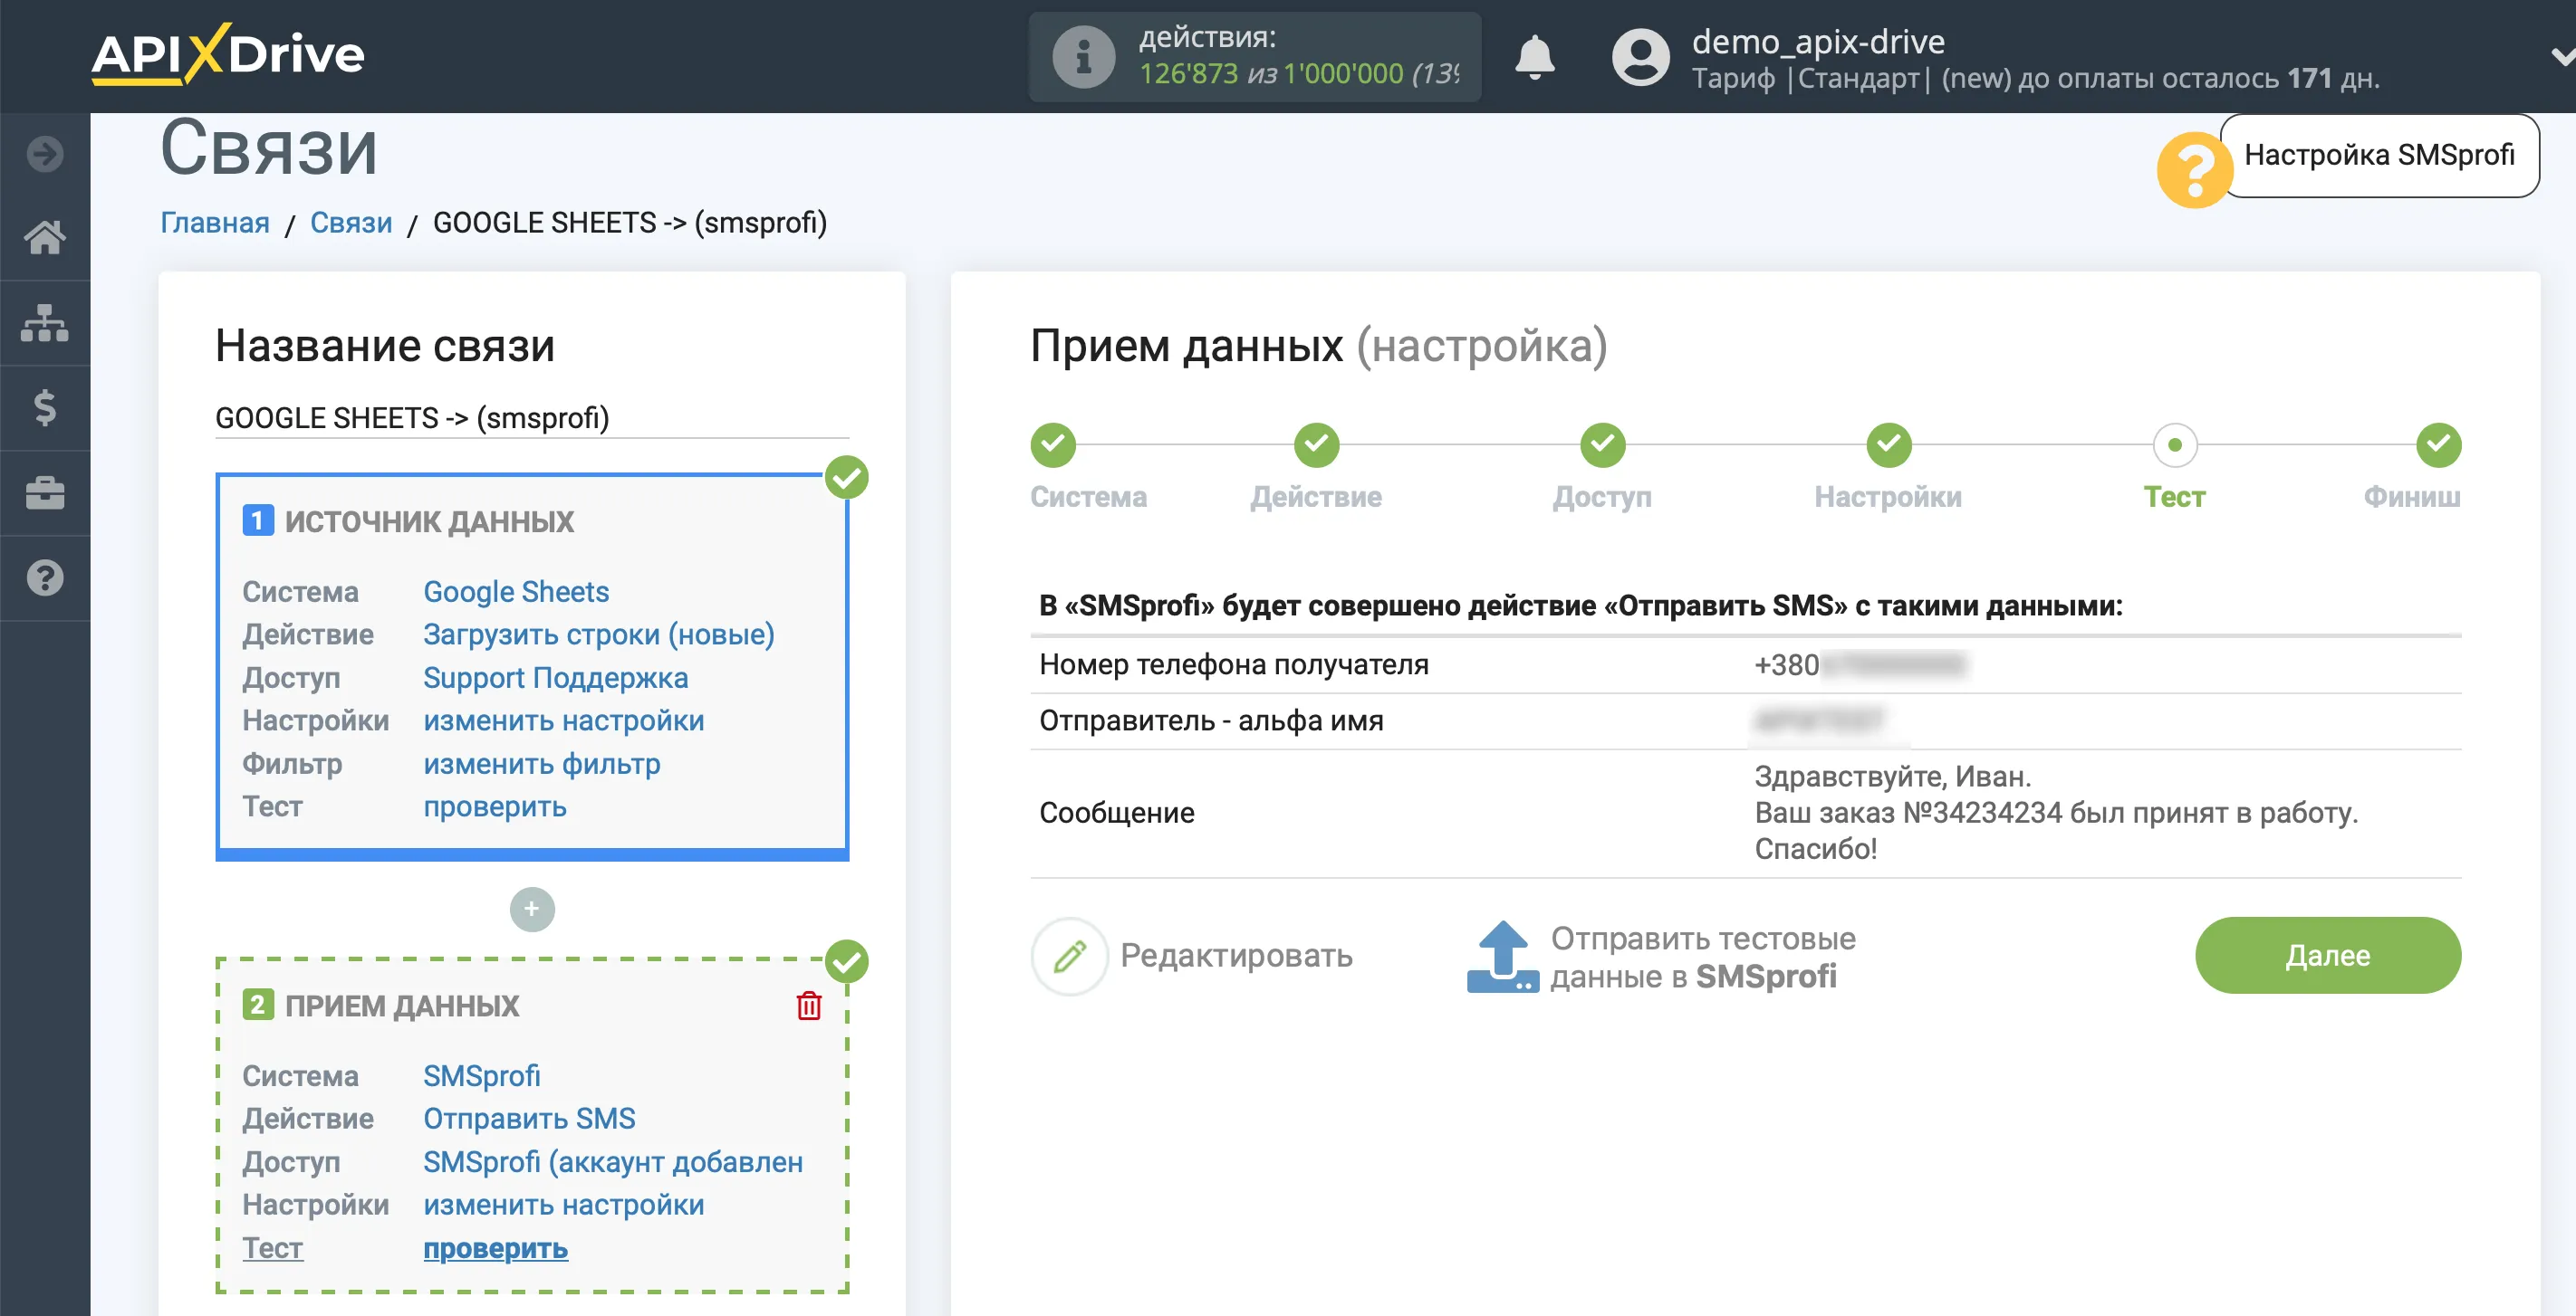Screen dimensions: 2576x1316
Task: Click the info icon beside actions counter
Action: [1083, 57]
